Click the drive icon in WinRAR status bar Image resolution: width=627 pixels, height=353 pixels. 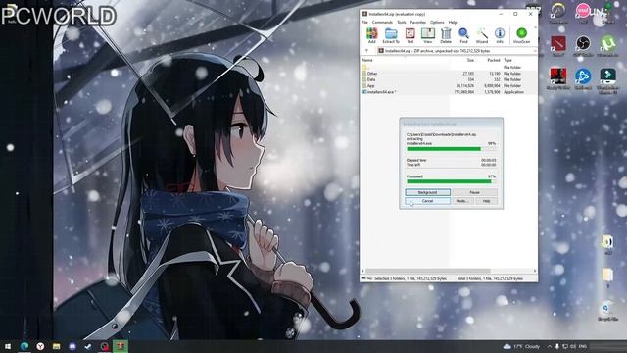[363, 278]
